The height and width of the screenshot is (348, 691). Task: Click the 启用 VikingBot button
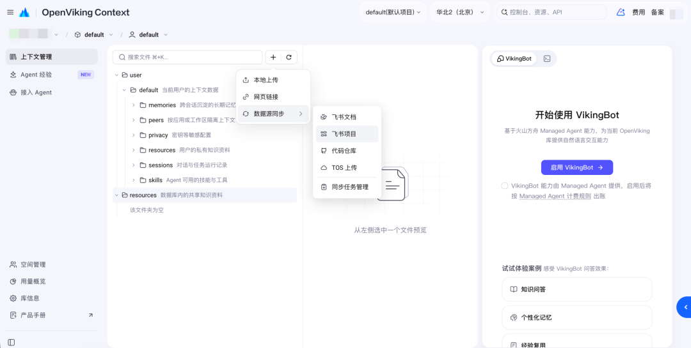click(x=577, y=168)
